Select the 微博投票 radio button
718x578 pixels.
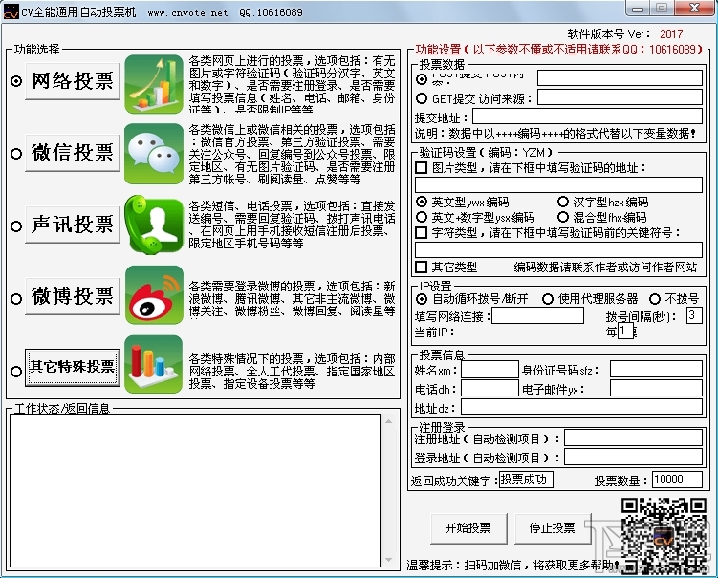16,299
